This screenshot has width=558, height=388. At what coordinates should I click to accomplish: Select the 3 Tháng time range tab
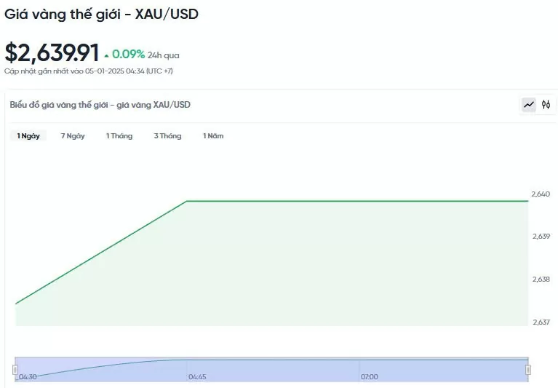167,136
